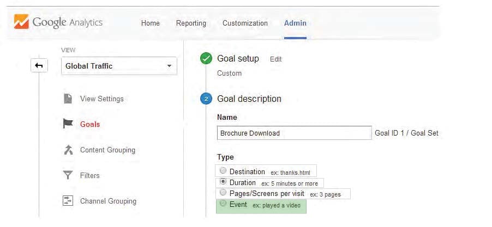Open the Channel Grouping settings link
This screenshot has height=227, width=492.
pos(108,201)
